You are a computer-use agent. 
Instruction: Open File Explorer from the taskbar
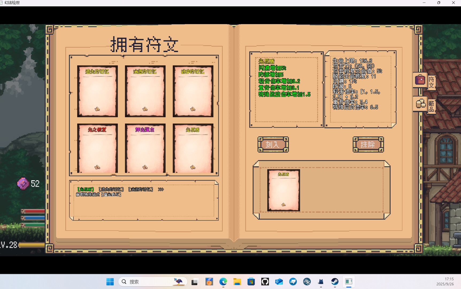pyautogui.click(x=237, y=282)
